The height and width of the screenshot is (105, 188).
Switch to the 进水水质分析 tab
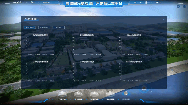[30, 27]
